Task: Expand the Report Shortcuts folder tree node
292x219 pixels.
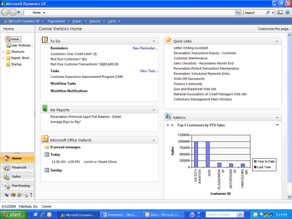Action: click(x=3, y=58)
